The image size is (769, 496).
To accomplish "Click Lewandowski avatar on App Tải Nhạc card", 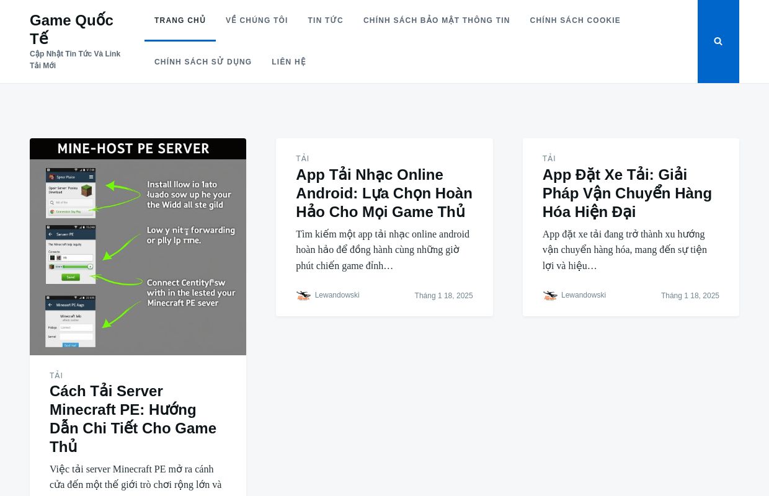I will tap(303, 296).
